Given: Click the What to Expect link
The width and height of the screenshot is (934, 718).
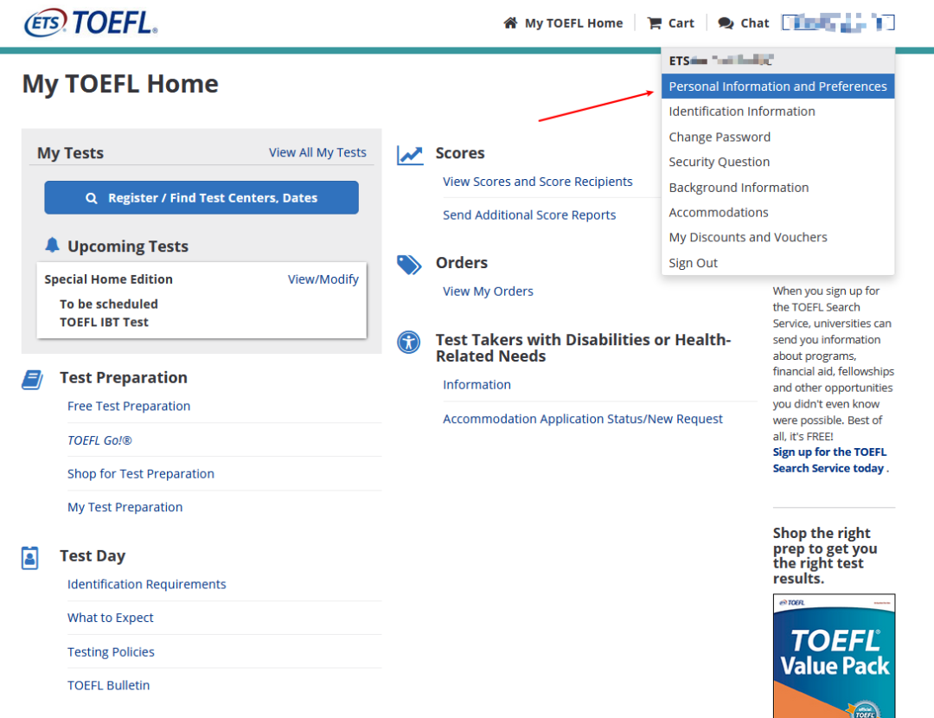Looking at the screenshot, I should coord(110,618).
